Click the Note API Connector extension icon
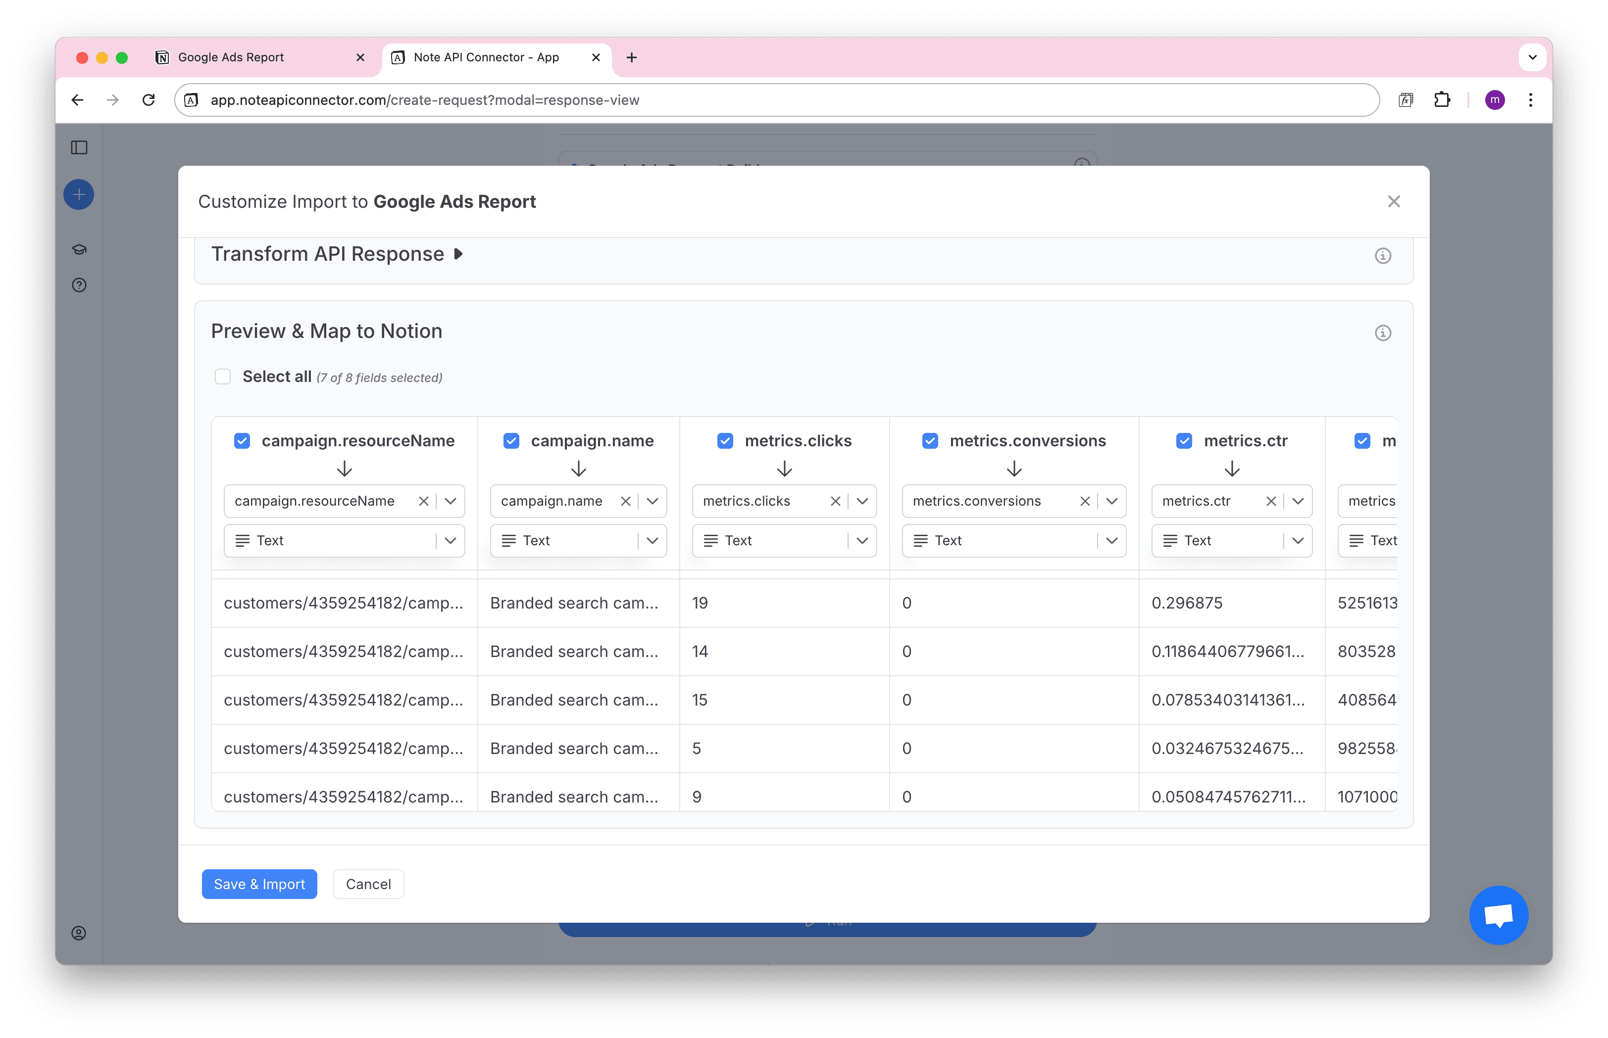Screen dimensions: 1608x1038 1406,100
